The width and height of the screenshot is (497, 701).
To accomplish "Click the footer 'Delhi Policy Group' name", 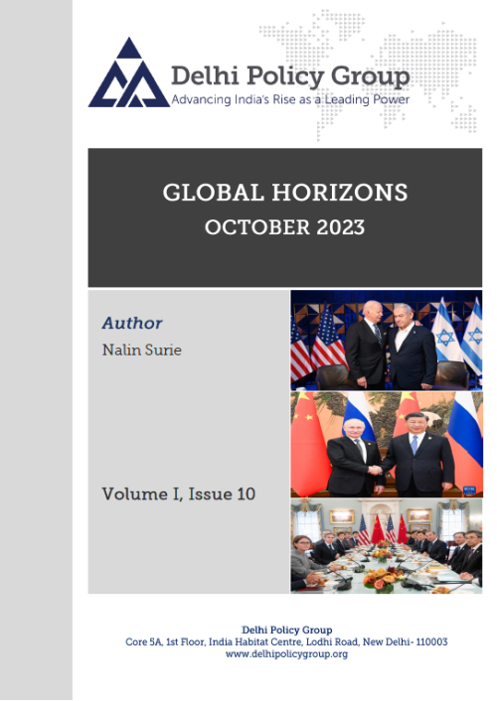I will (286, 630).
